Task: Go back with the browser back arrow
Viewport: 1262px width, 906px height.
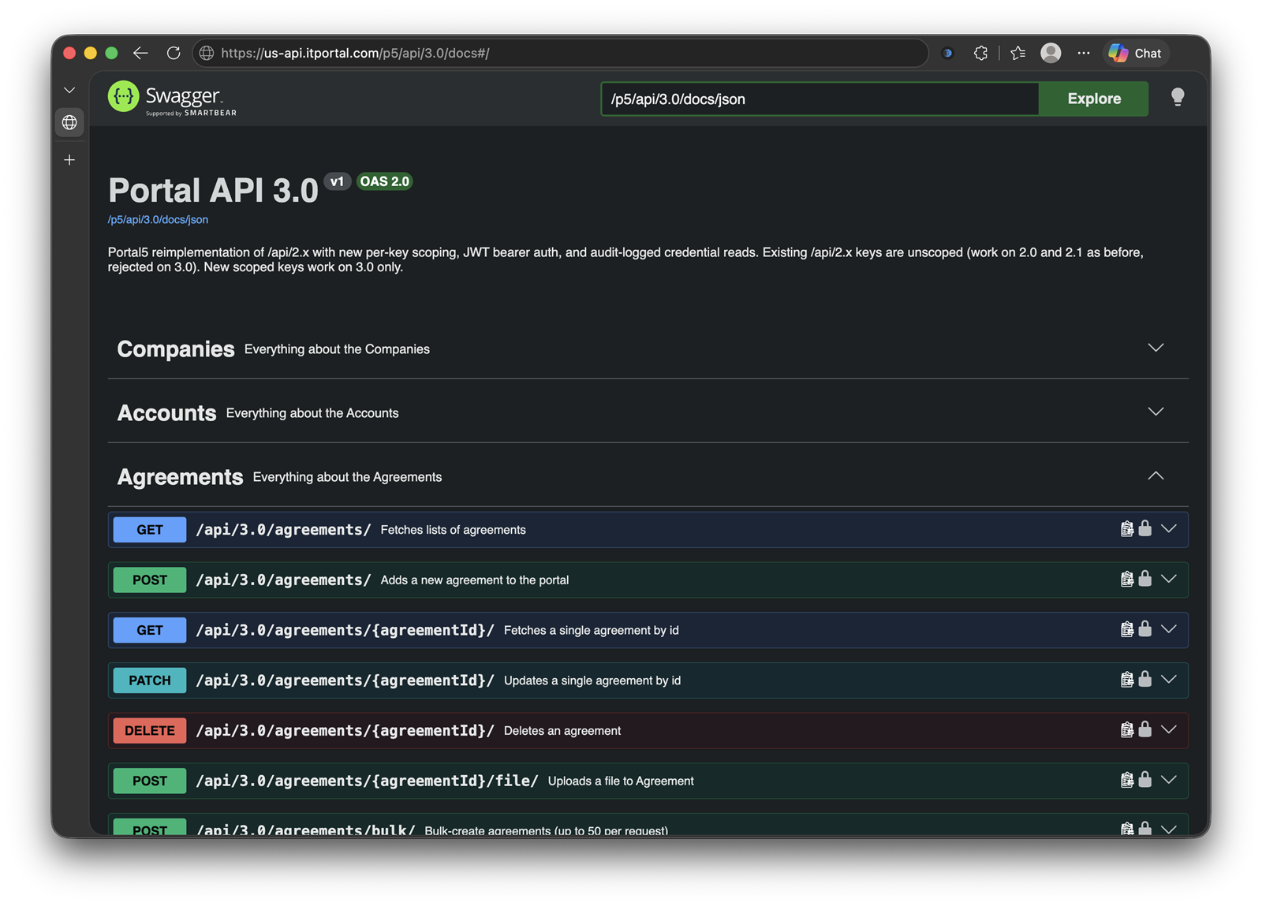Action: coord(140,53)
